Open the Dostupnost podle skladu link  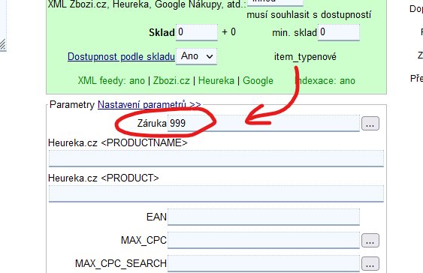[121, 56]
